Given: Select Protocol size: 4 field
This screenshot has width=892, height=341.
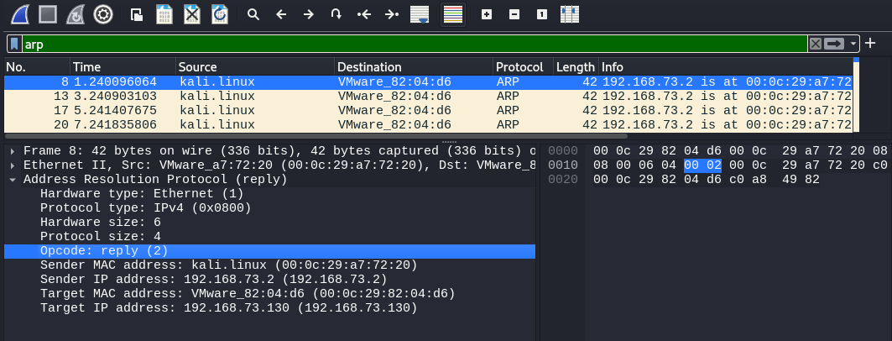Looking at the screenshot, I should pos(269,237).
